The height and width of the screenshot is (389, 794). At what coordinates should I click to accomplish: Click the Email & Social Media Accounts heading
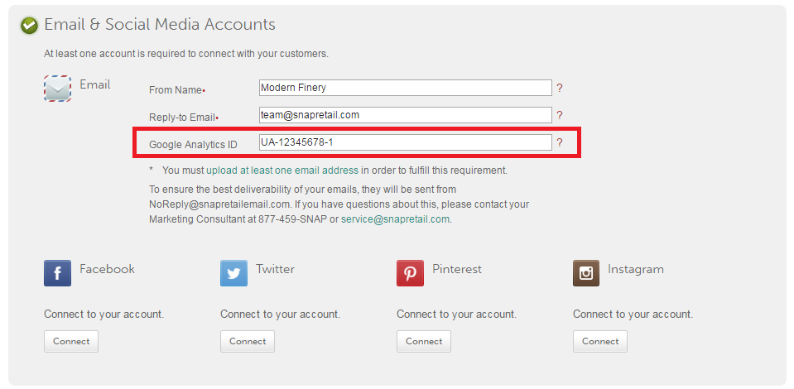(x=160, y=25)
